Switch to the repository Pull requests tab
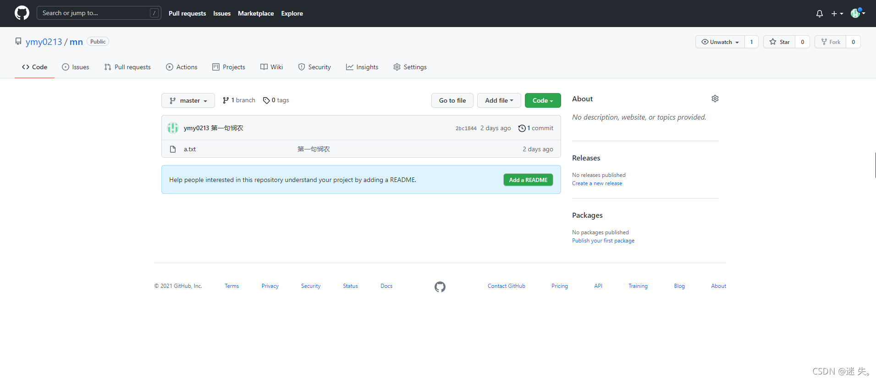The height and width of the screenshot is (380, 876). click(x=127, y=67)
